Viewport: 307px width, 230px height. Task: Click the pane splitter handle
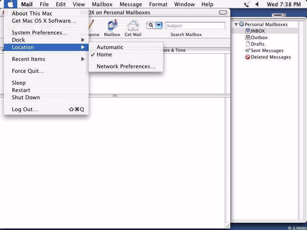pyautogui.click(x=115, y=95)
